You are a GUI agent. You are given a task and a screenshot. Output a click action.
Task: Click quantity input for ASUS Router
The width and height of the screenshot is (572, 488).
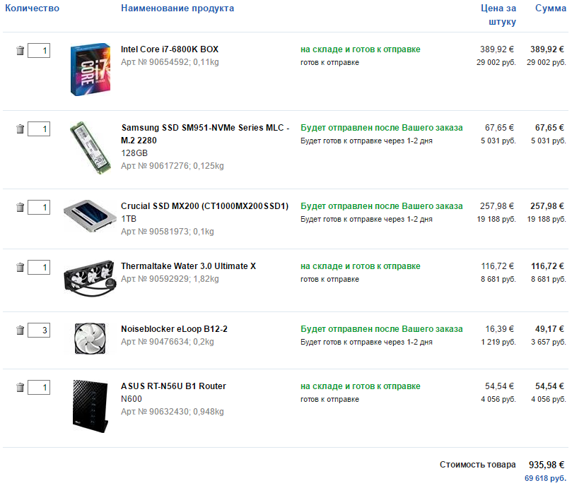tap(39, 387)
